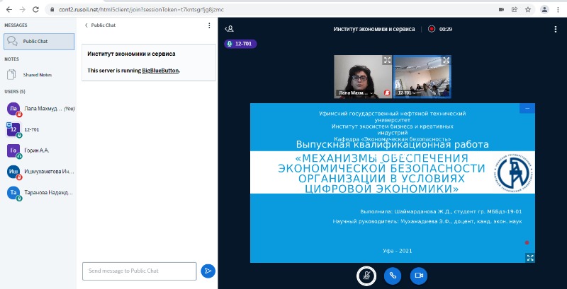Click the leave audio phone button
567x289 pixels.
(392, 276)
